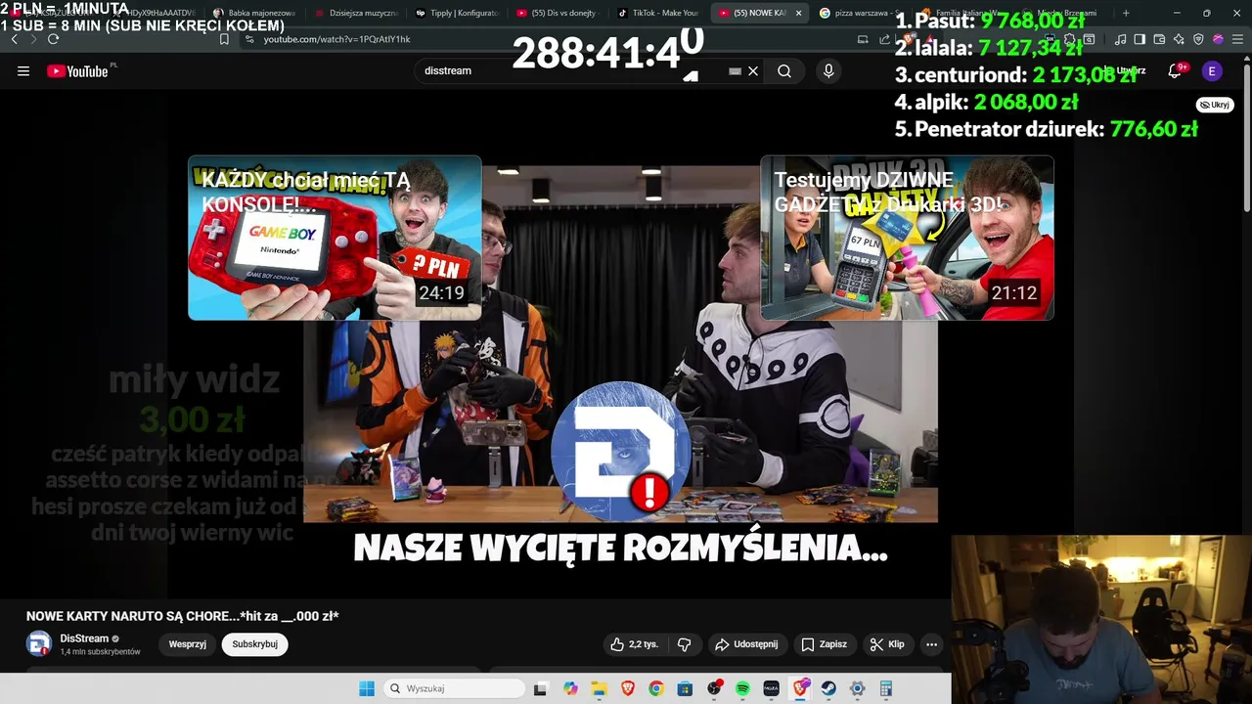Open Windows Settings gear on the taskbar
The image size is (1252, 704).
(x=857, y=689)
